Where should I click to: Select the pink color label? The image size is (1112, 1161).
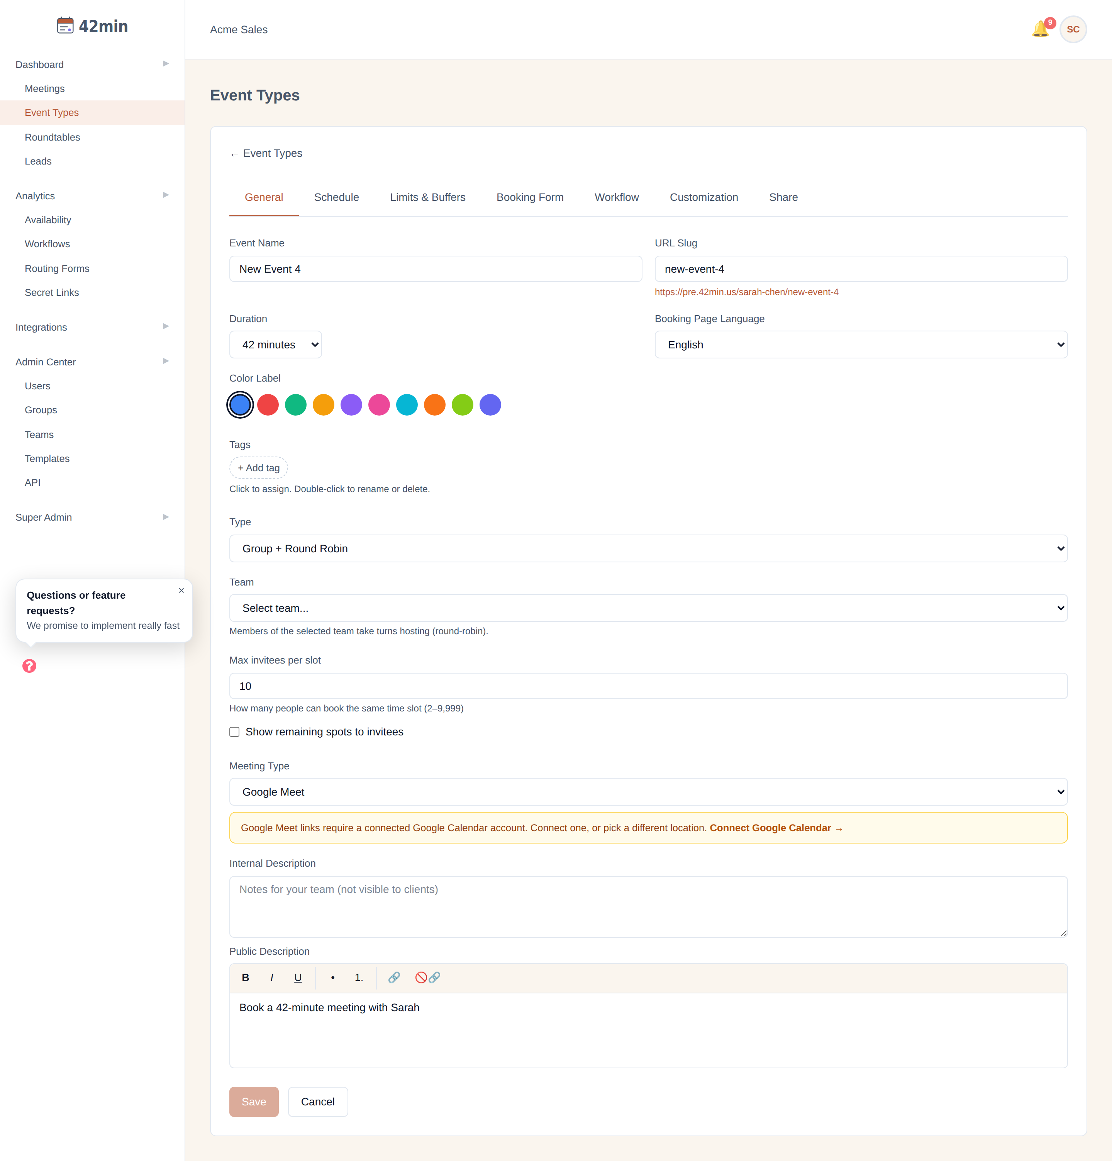[379, 405]
